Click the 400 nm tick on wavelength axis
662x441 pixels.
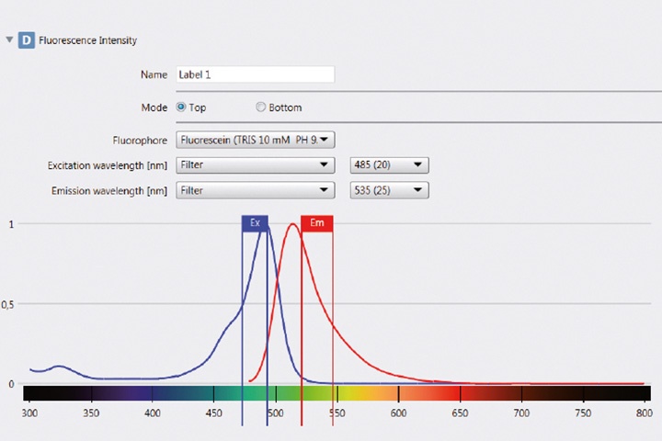pyautogui.click(x=153, y=413)
